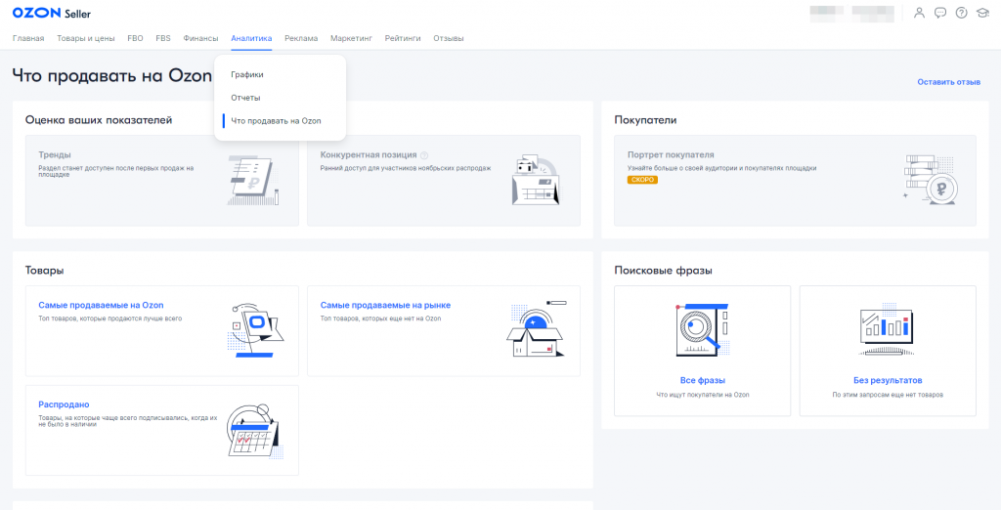1001x510 pixels.
Task: Click the Портрет покупателя card title
Action: click(671, 155)
